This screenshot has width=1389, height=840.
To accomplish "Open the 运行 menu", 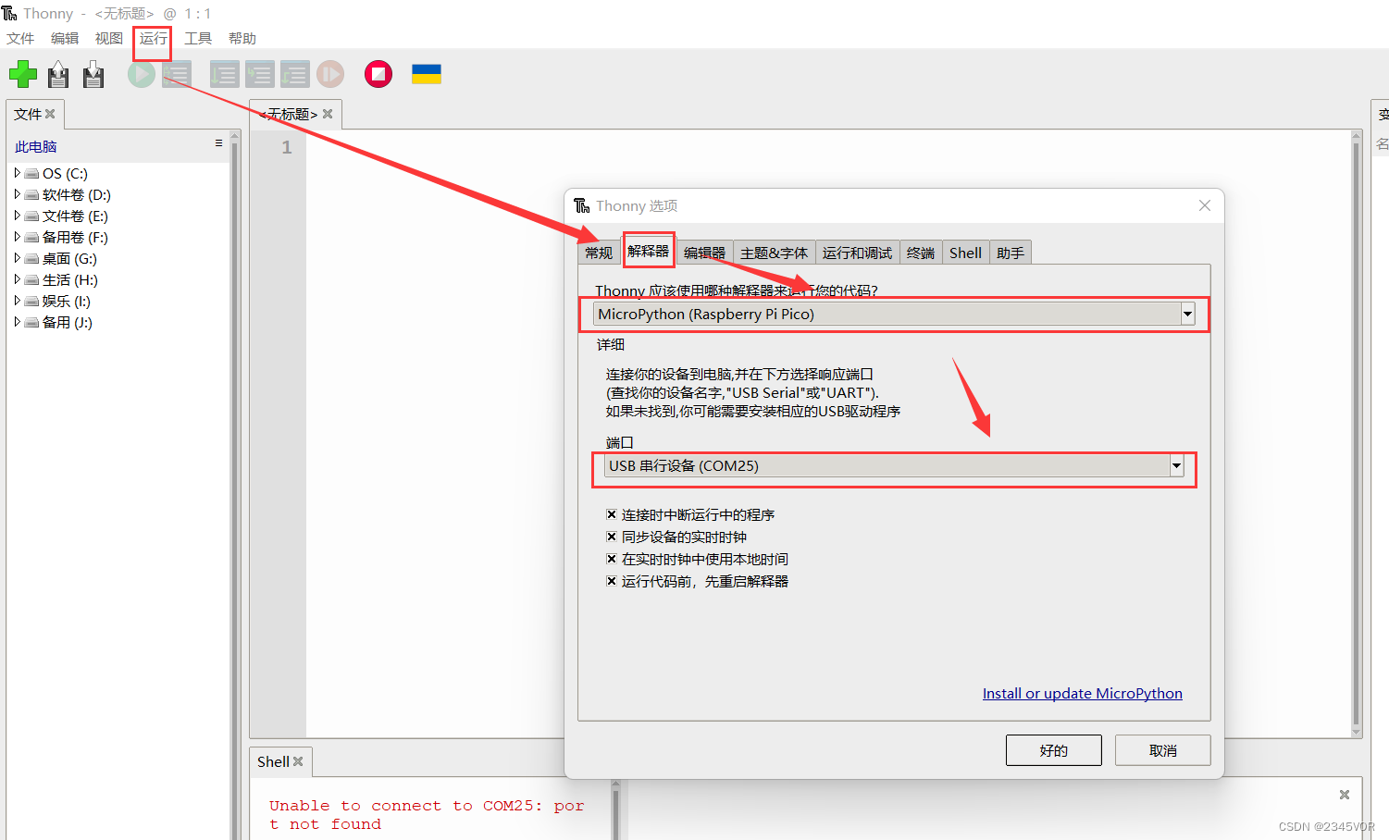I will (154, 38).
